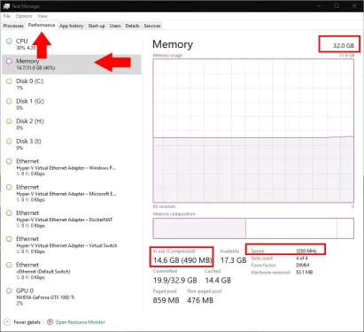Click the Resource Monitor icon
Image resolution: width=364 pixels, height=332 pixels.
click(50, 321)
